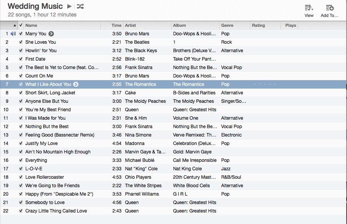Image resolution: width=347 pixels, height=224 pixels.
Task: Shuffle the Wedding Music playlist
Action: (x=80, y=7)
